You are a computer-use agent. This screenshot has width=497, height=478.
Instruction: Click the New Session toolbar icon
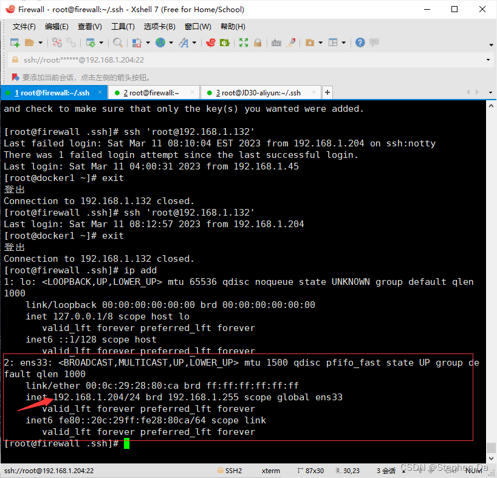[x=15, y=43]
